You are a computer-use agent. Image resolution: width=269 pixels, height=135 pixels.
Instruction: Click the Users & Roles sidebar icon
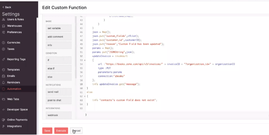pos(3,20)
